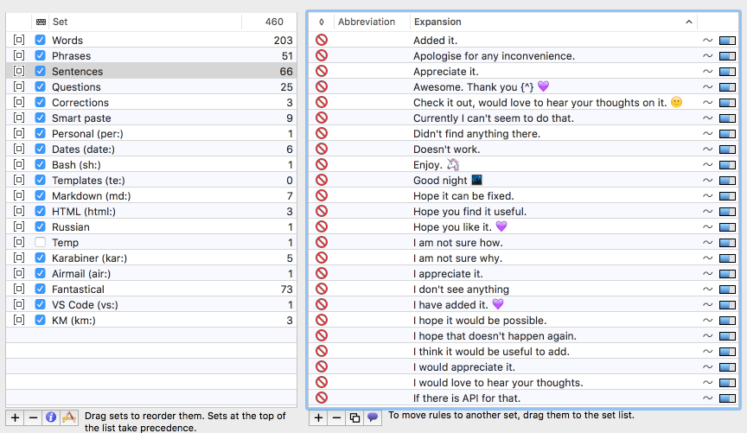Uncheck the Fantastical set checkbox
747x433 pixels.
click(x=40, y=290)
